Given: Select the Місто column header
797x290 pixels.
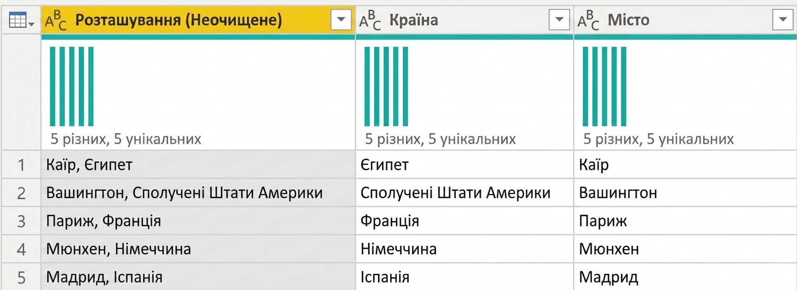Looking at the screenshot, I should click(685, 20).
